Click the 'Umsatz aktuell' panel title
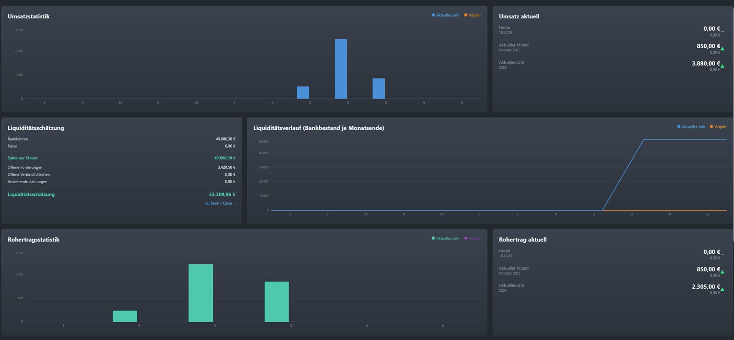This screenshot has width=734, height=340. [x=519, y=16]
